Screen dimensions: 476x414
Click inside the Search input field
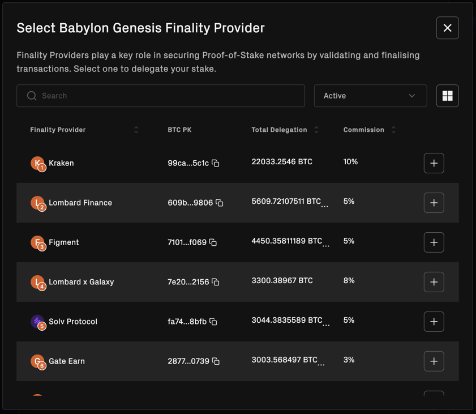click(x=113, y=96)
